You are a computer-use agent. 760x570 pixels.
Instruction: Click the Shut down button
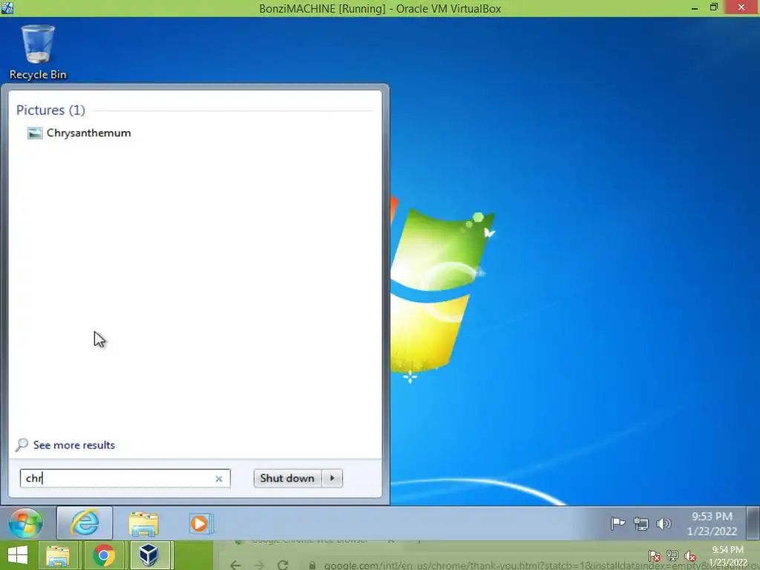(287, 479)
